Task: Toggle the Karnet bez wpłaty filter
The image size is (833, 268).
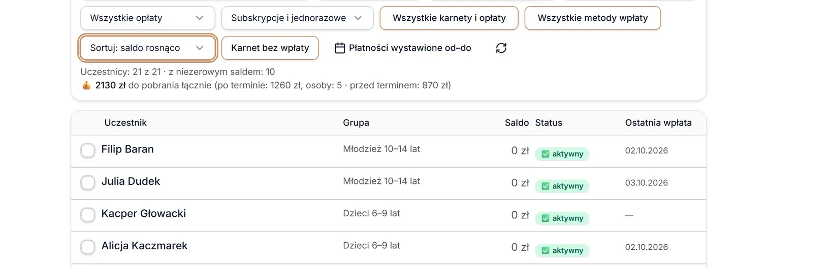Action: [270, 48]
